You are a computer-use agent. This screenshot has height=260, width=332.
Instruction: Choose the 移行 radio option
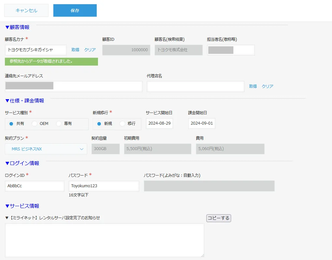pyautogui.click(x=123, y=124)
